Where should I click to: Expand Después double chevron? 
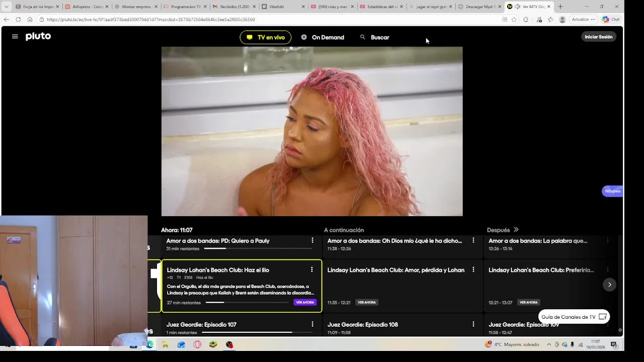point(516,230)
